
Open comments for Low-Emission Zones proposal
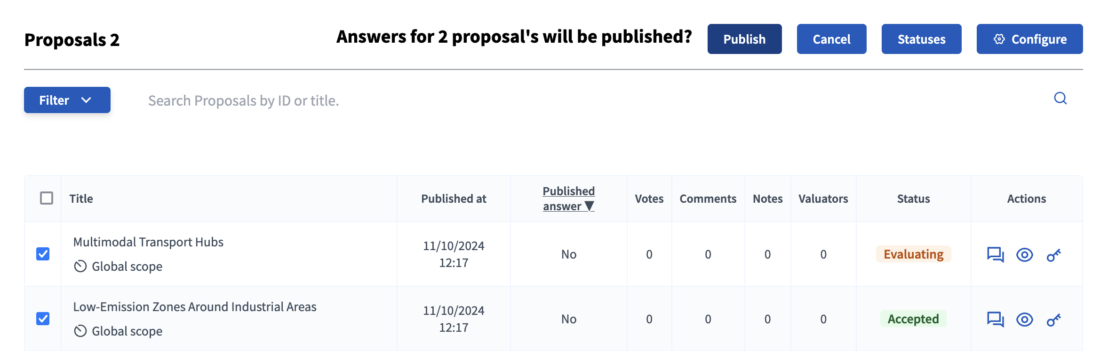pyautogui.click(x=995, y=319)
